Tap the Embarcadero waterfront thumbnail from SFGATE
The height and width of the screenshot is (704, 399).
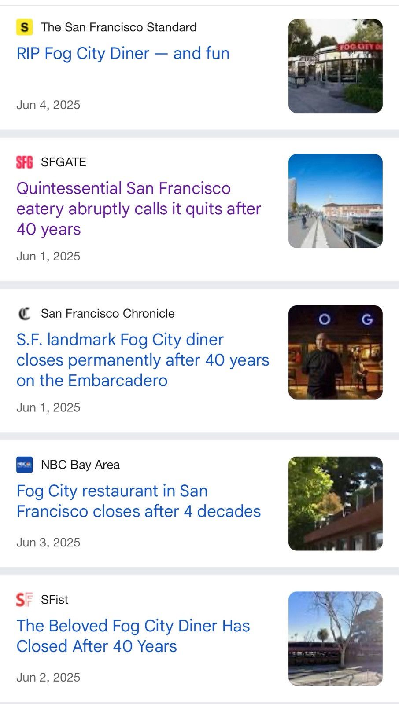click(336, 201)
